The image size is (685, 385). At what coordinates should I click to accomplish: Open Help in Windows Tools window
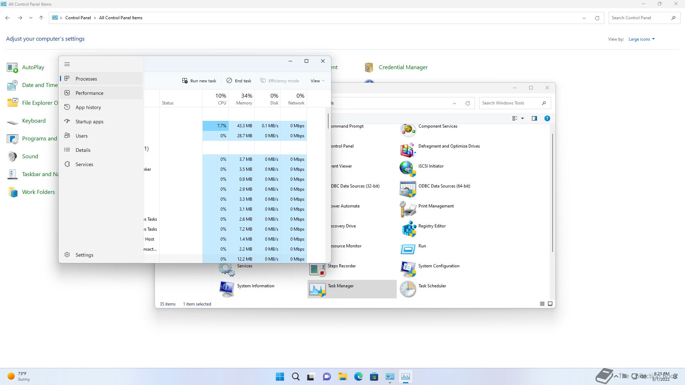(x=547, y=118)
